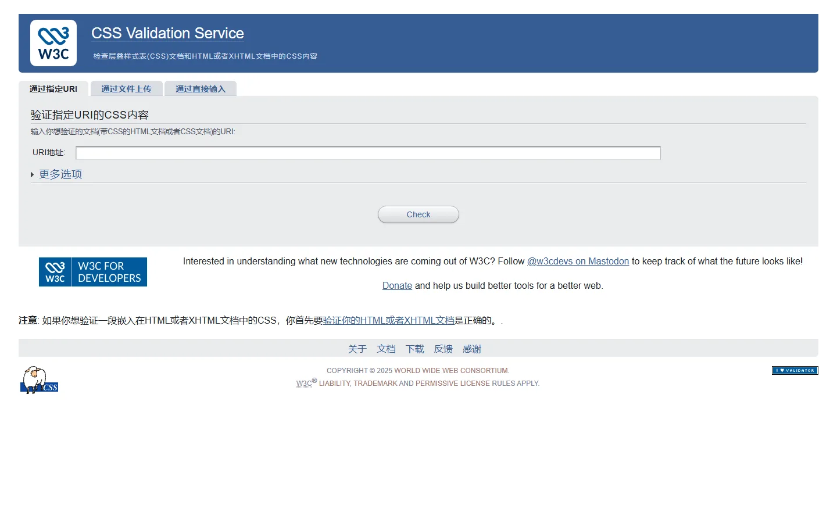This screenshot has height=523, width=837.
Task: Select the 通过指定URI tab
Action: (x=53, y=89)
